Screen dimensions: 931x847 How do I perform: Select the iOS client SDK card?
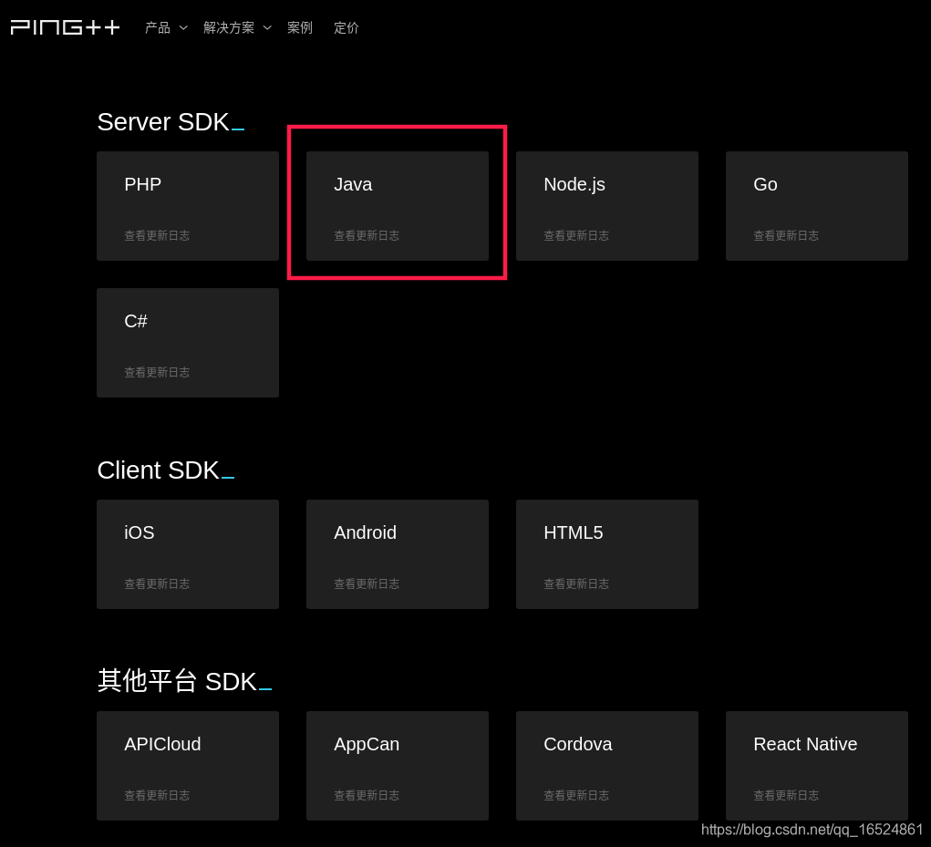188,553
